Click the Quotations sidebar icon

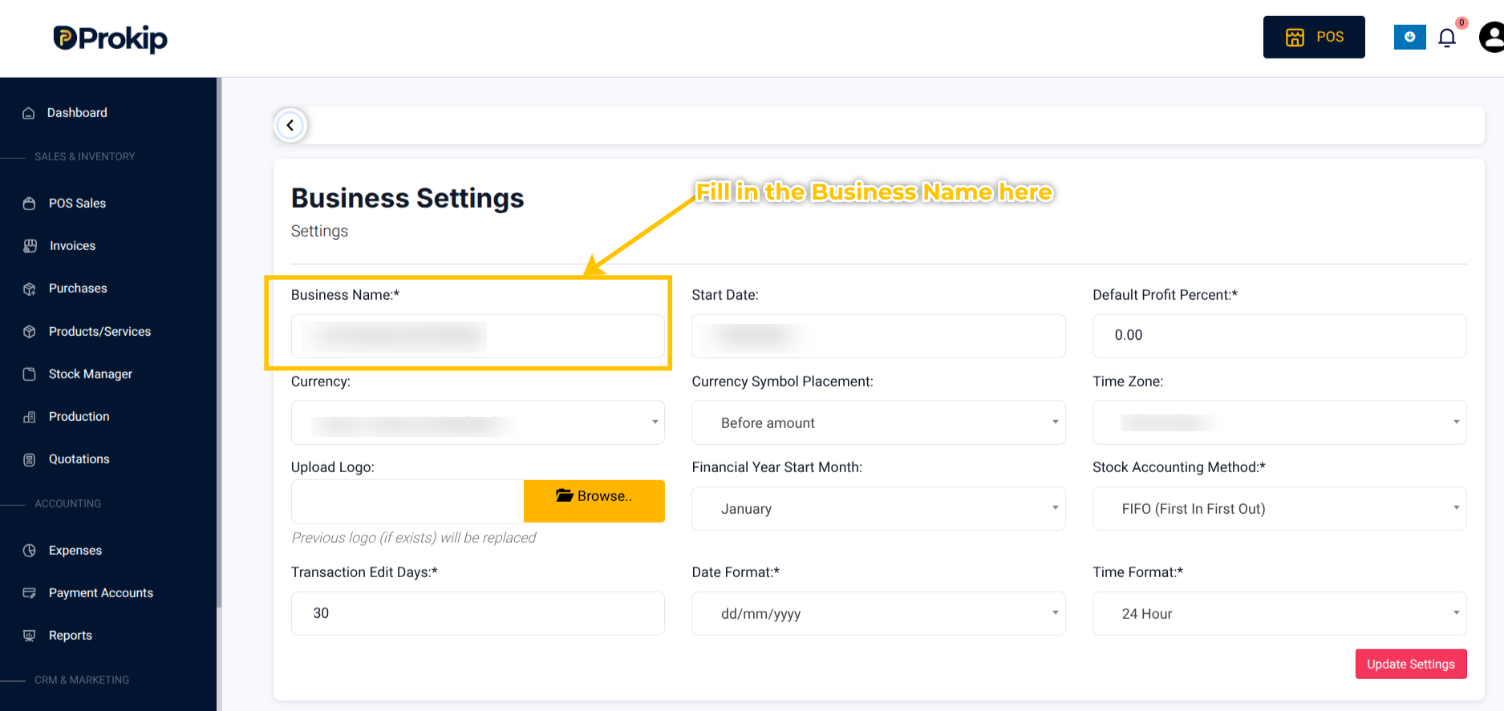tap(30, 459)
